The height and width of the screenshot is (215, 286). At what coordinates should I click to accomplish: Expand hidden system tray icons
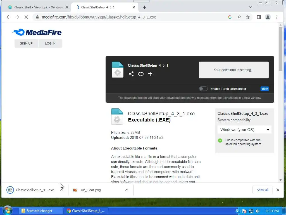(x=238, y=211)
